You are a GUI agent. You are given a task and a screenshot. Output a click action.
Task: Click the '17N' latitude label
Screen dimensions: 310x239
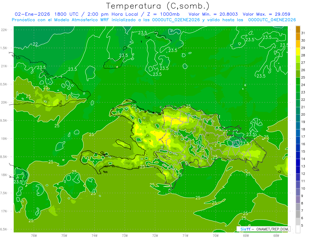click(4, 211)
